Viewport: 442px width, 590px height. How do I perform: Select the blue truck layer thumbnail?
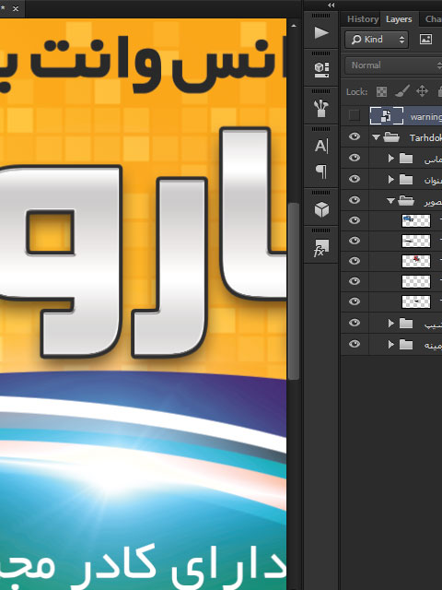click(x=416, y=220)
